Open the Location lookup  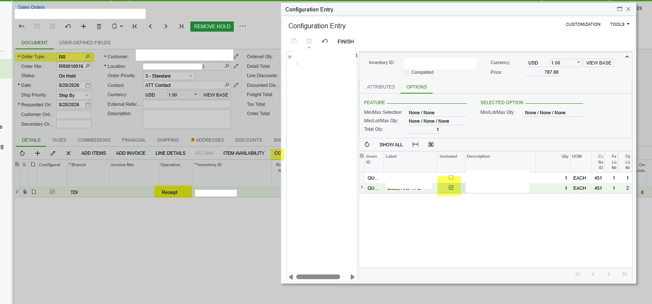pos(227,66)
